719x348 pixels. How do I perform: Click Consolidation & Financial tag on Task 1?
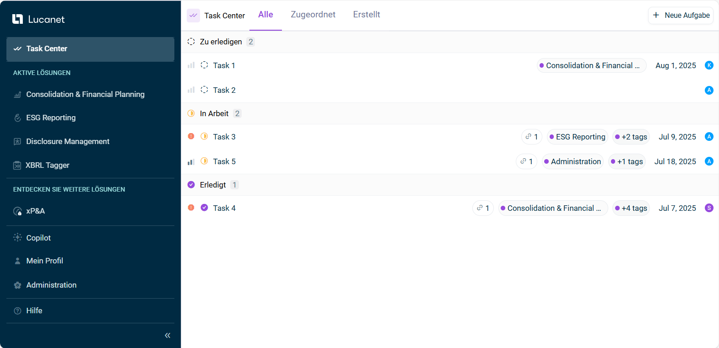pyautogui.click(x=591, y=65)
